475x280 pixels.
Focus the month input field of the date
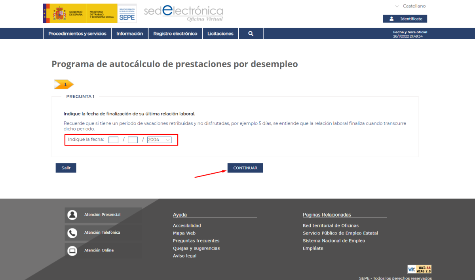(133, 140)
